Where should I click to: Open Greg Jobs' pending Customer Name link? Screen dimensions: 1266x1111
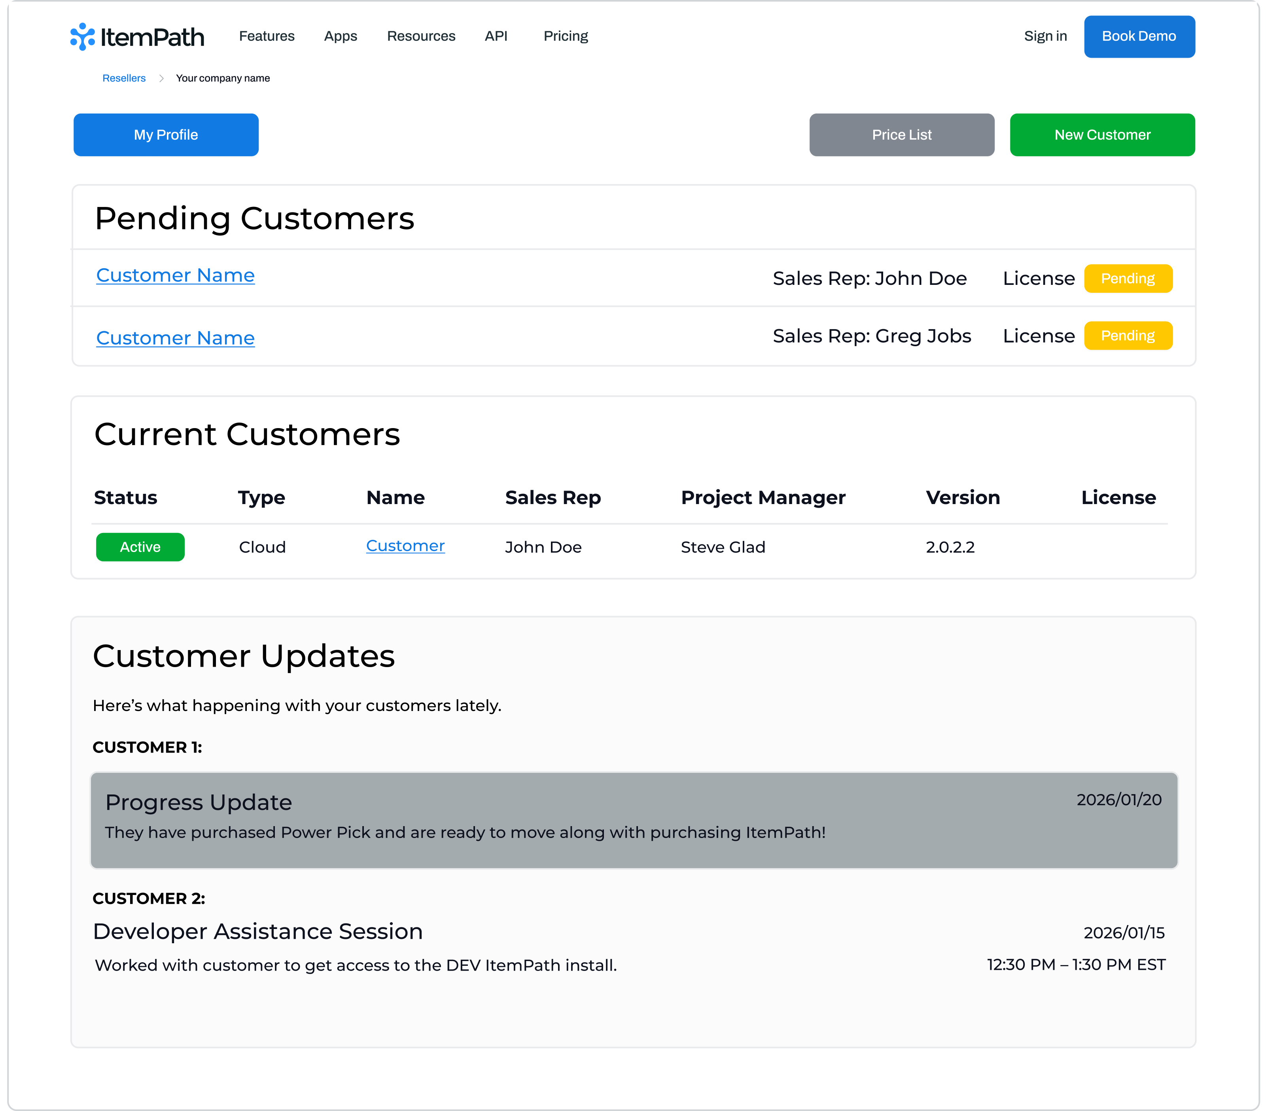coord(175,338)
